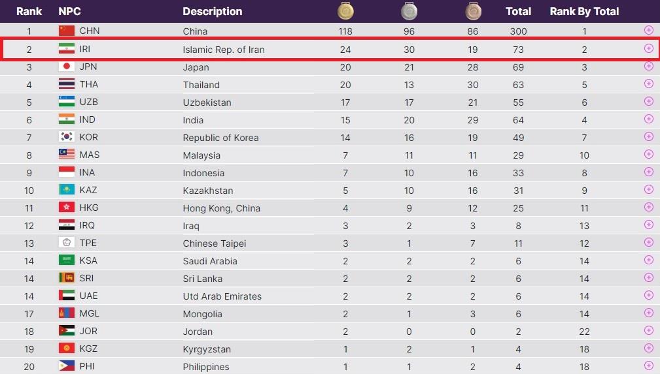The image size is (660, 374).
Task: Expand the Jordan row details
Action: coord(649,330)
